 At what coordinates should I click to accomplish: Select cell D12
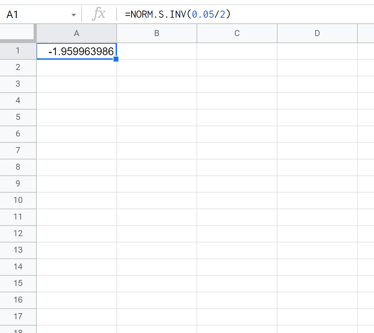317,234
